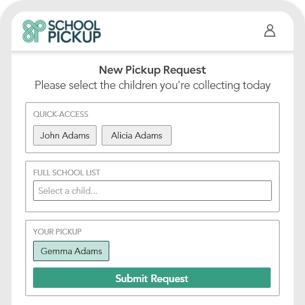
Task: Click empty space in the quick-access panel
Action: point(224,135)
